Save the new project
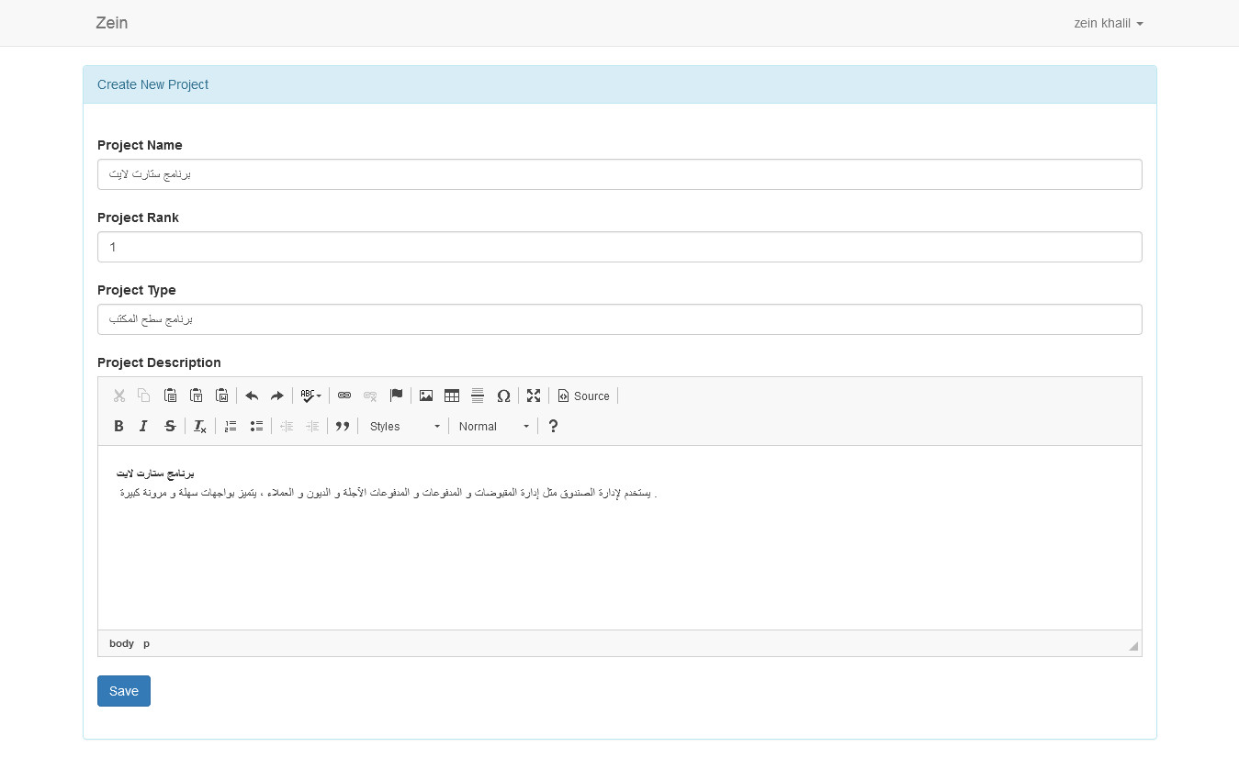Screen dimensions: 1239x758 [123, 691]
